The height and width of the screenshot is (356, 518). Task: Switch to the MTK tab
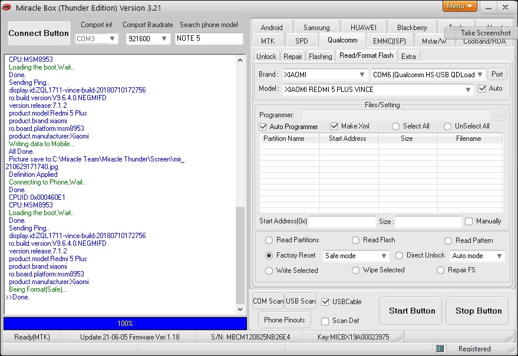tap(268, 41)
